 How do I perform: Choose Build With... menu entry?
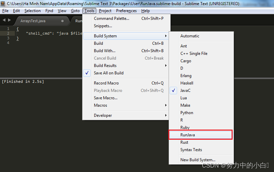[x=126, y=51]
